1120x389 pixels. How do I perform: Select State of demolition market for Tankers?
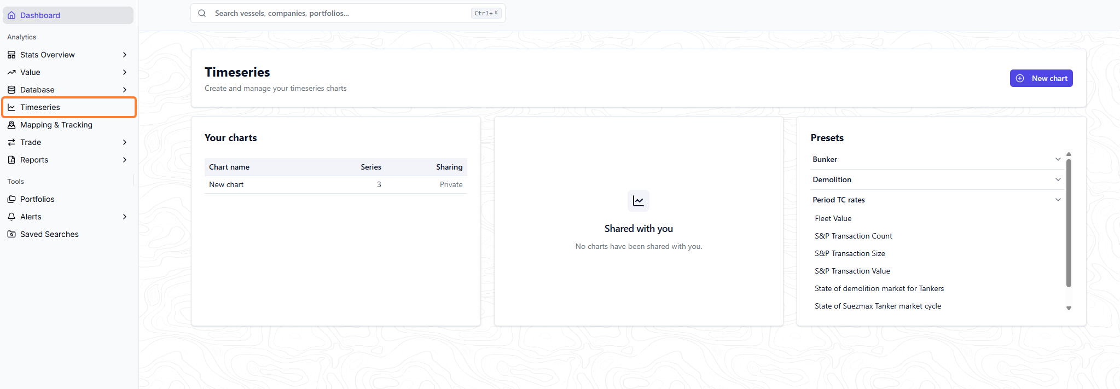tap(879, 288)
